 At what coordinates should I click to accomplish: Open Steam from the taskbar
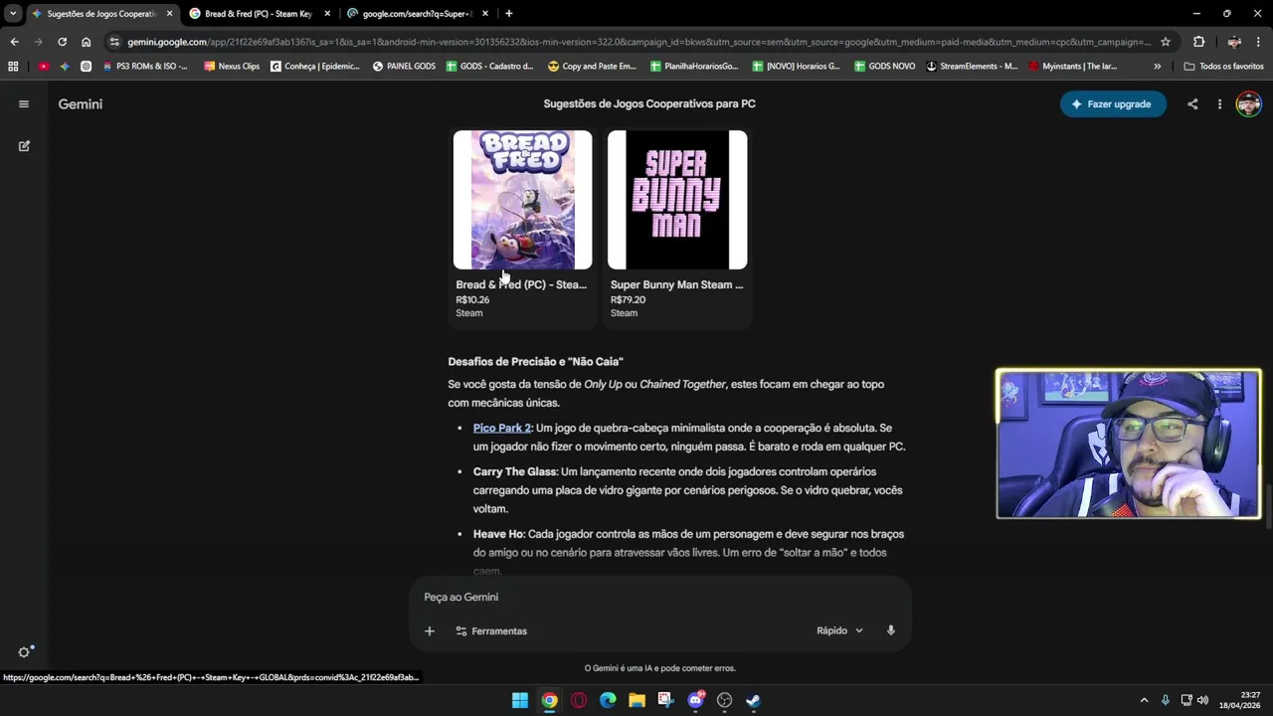[x=753, y=700]
